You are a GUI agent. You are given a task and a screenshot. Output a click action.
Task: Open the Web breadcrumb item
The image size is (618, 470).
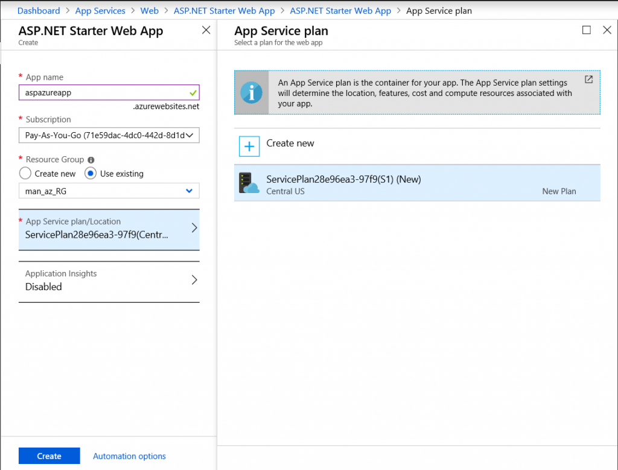149,10
